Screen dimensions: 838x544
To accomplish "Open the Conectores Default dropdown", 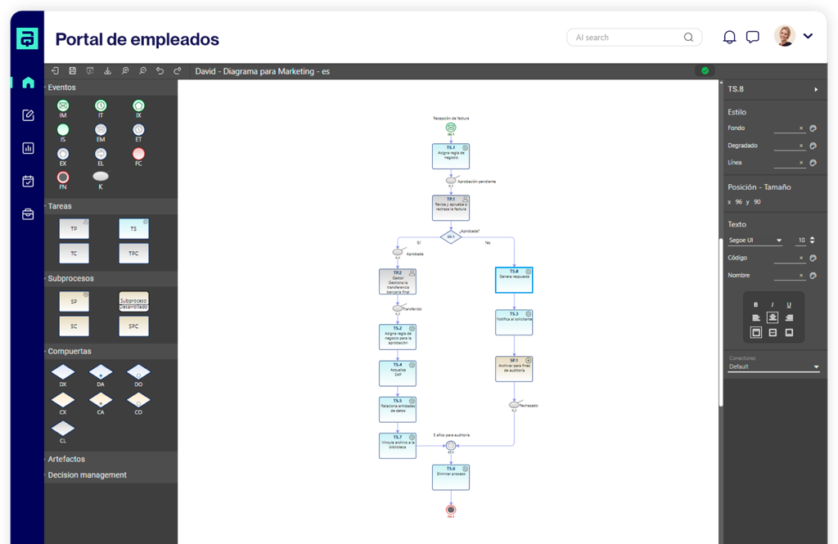I will tap(773, 366).
